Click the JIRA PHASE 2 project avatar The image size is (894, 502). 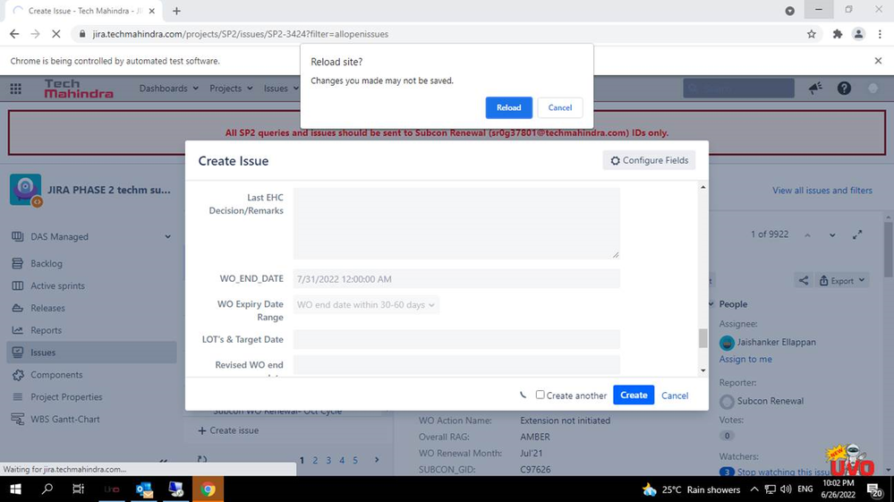pos(26,190)
